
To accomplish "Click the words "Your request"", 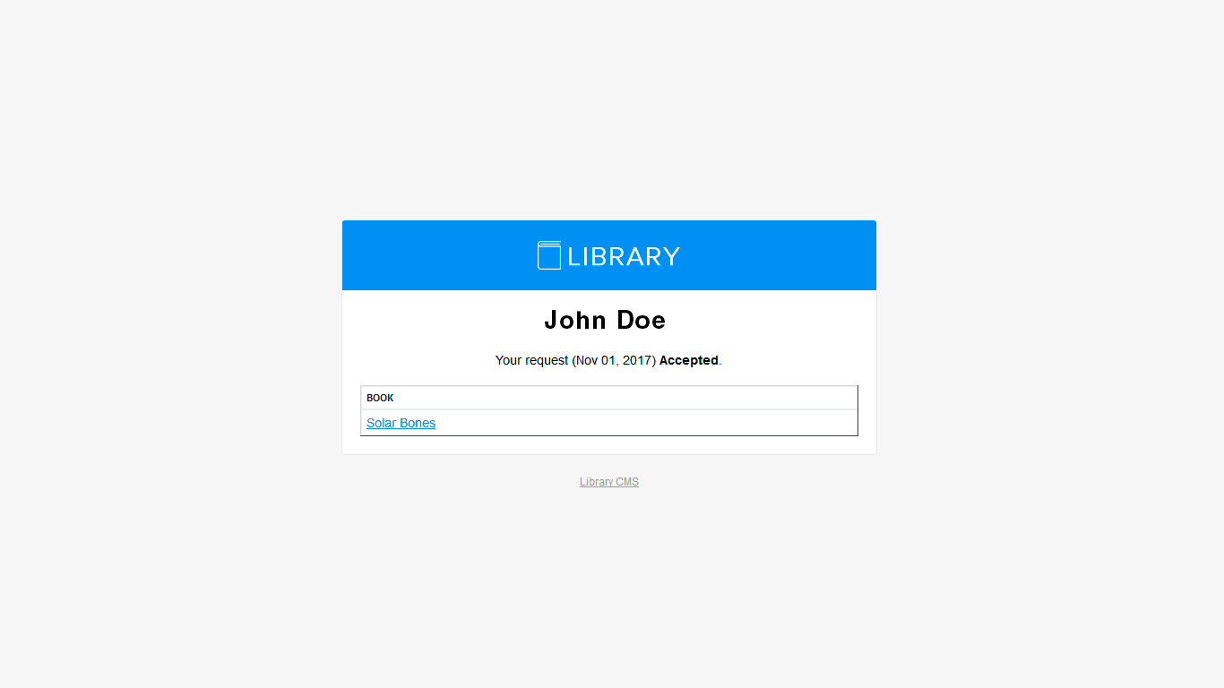I will coord(531,360).
